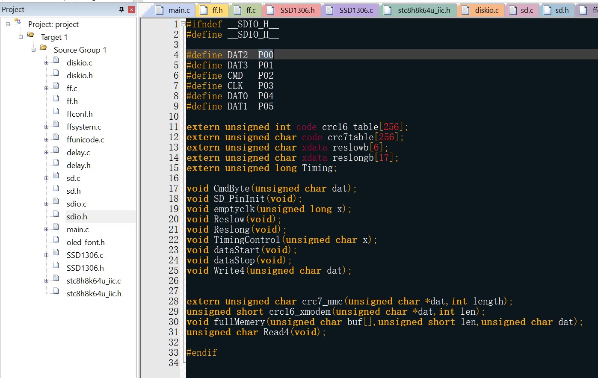Select main.c in the project tree
Image resolution: width=598 pixels, height=378 pixels.
coord(77,230)
